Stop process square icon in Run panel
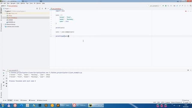This screenshot has height=108, width=192. 4,79
